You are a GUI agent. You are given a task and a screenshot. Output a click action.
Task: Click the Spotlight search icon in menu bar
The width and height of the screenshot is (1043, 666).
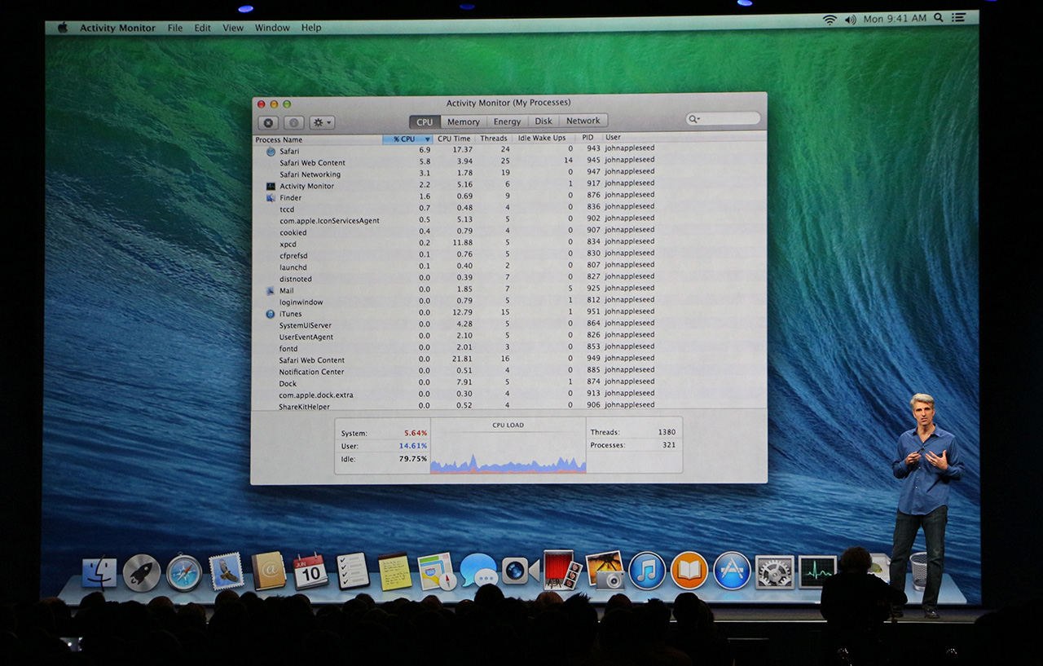[x=939, y=18]
